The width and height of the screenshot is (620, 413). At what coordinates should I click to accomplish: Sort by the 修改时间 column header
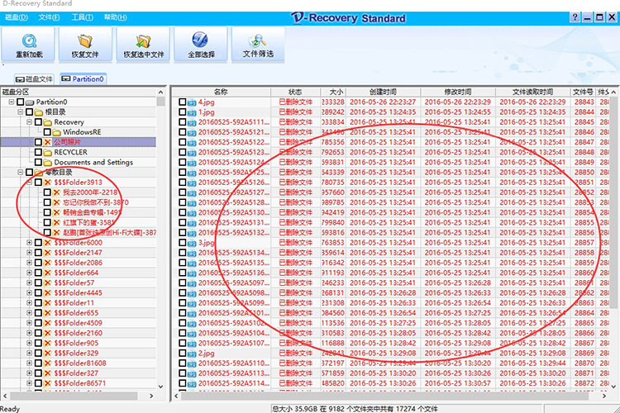point(458,92)
